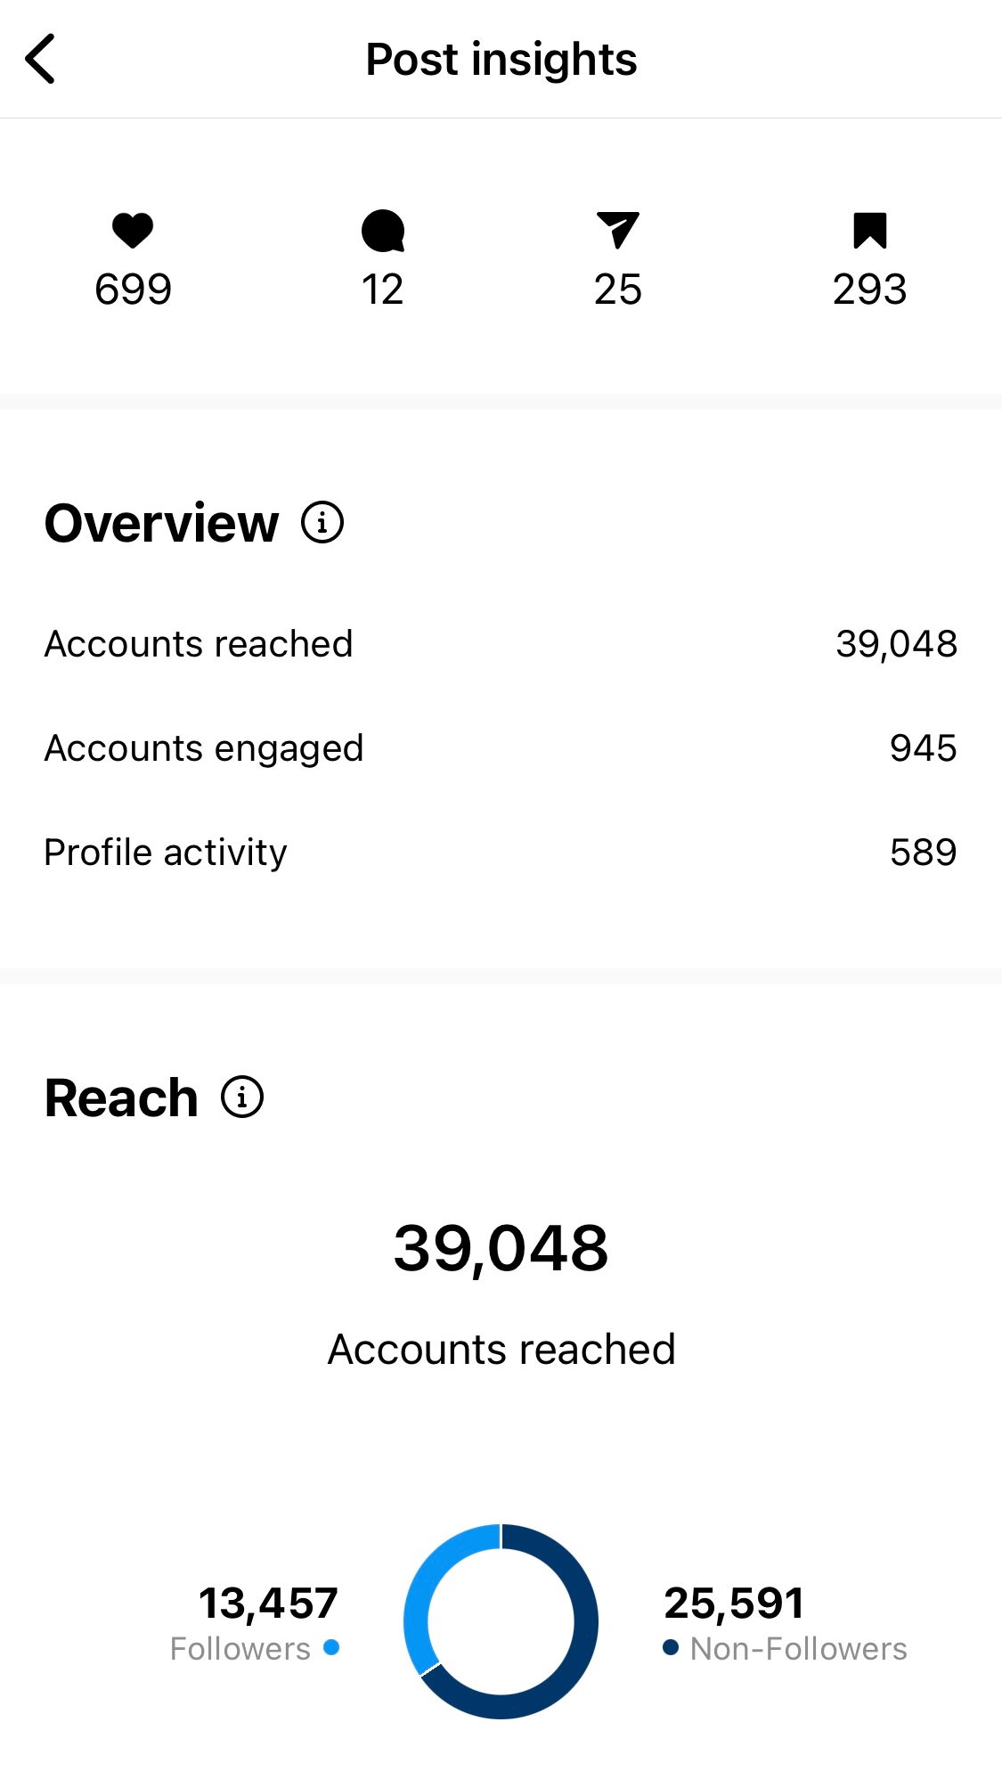Open Profile activity details
1002x1771 pixels.
501,853
